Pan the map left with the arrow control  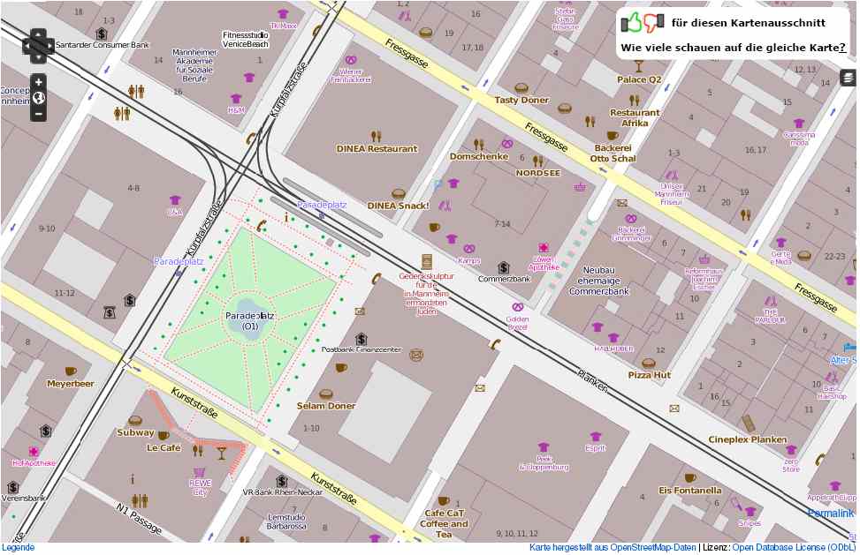click(x=27, y=46)
